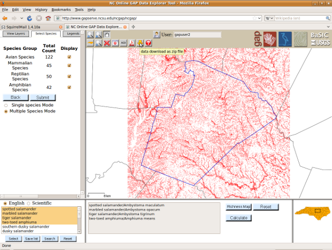
Task: Click the red plant leaf logo
Action: (270, 39)
